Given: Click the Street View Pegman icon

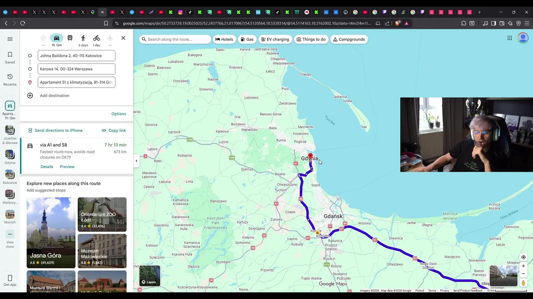Looking at the screenshot, I should [x=523, y=283].
